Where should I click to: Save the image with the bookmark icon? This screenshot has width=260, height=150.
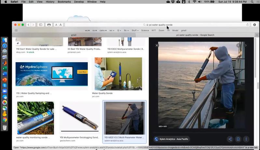(x=238, y=139)
